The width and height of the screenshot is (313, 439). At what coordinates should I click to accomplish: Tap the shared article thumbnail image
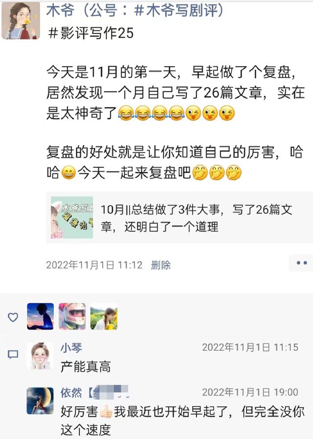tap(72, 217)
